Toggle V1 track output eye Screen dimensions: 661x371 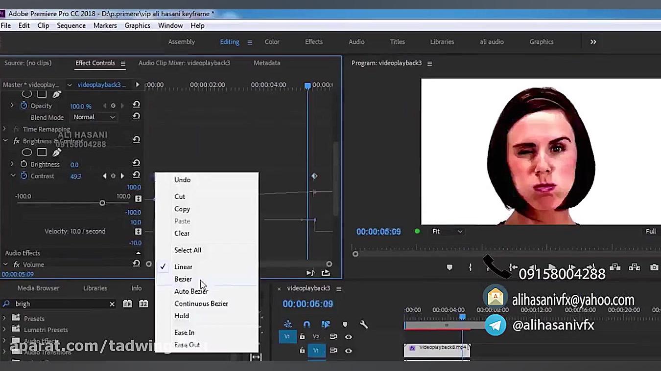(348, 350)
